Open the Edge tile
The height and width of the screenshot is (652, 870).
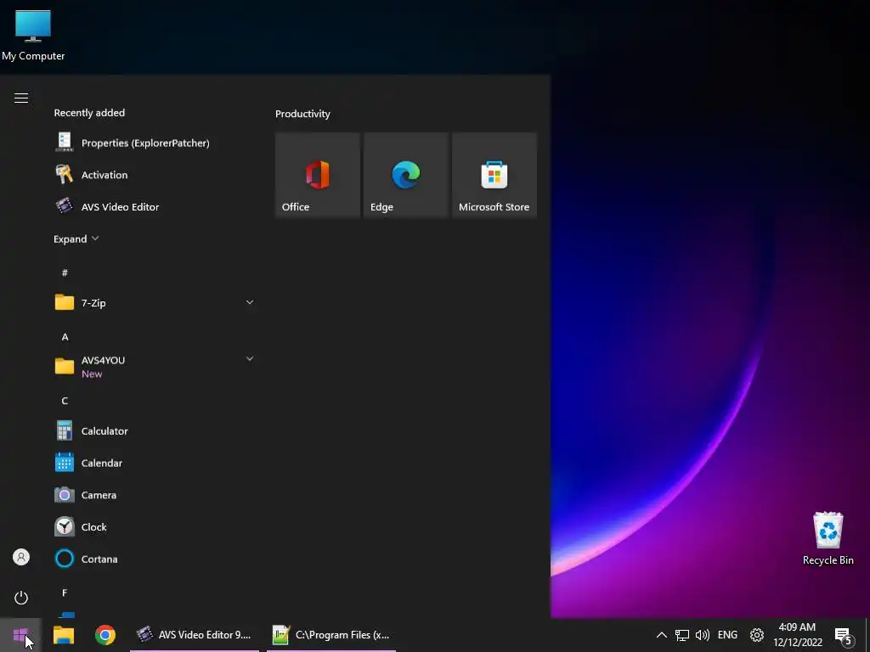click(x=406, y=175)
